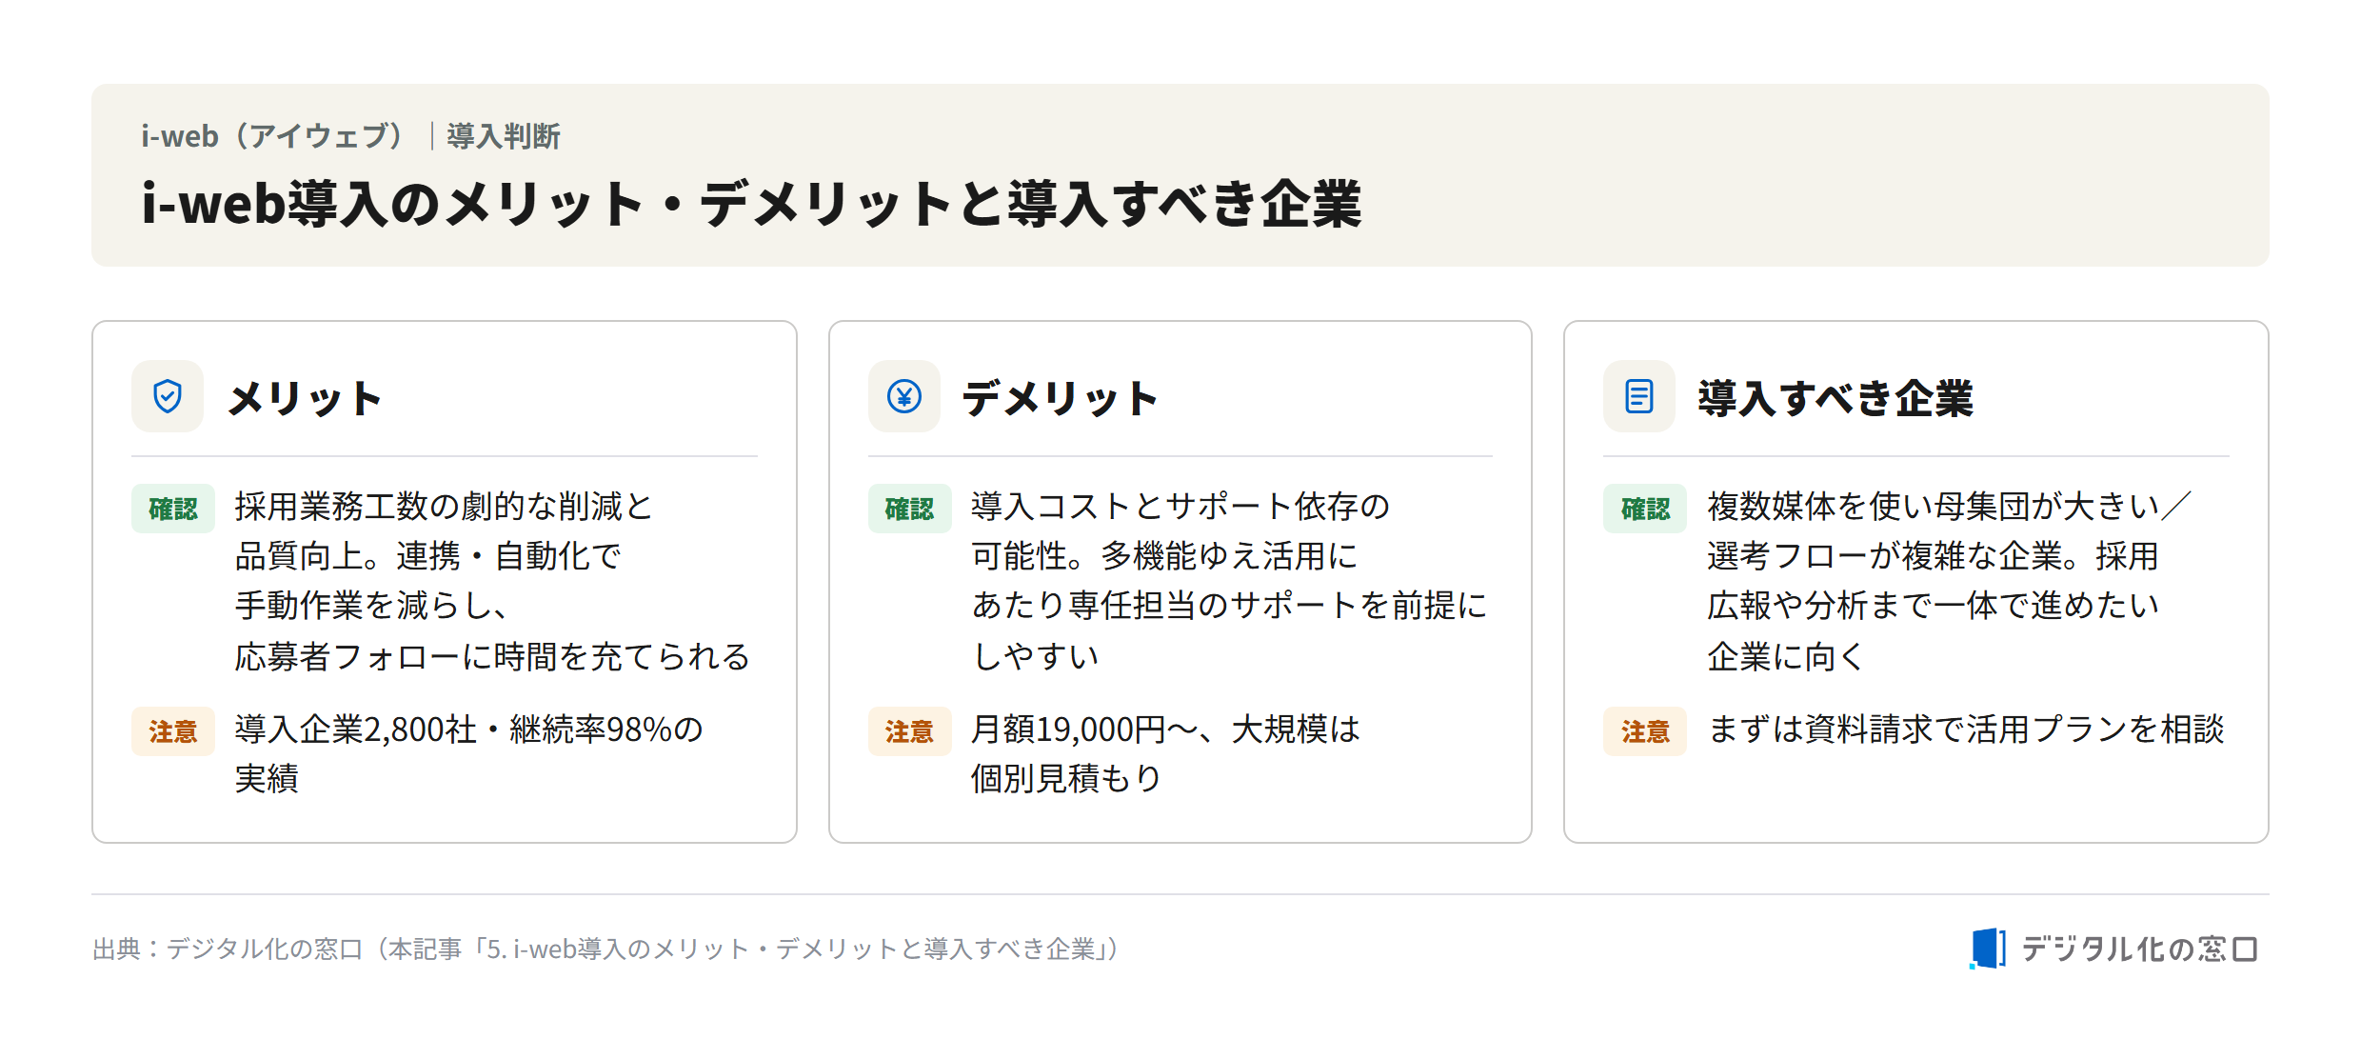
Task: Click the blue デジタル化の窓口 logo icon
Action: 1987,949
